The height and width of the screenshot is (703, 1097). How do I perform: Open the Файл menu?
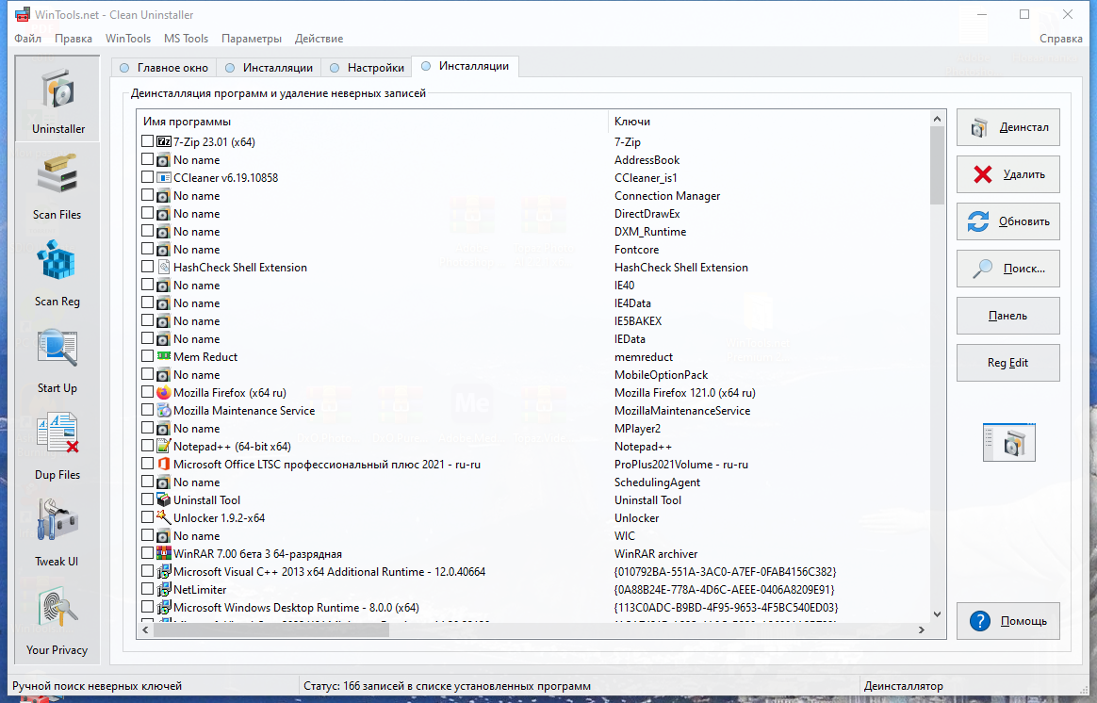(28, 39)
